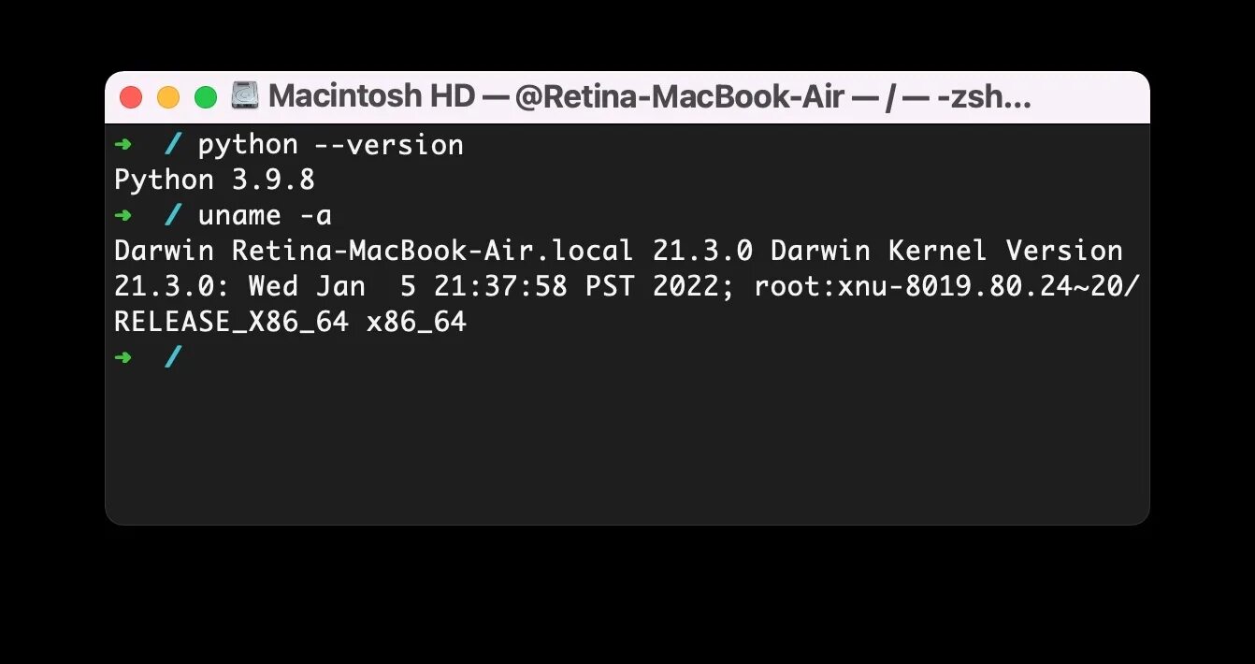The image size is (1255, 664).
Task: Zoom the terminal using the green button
Action: (x=205, y=96)
